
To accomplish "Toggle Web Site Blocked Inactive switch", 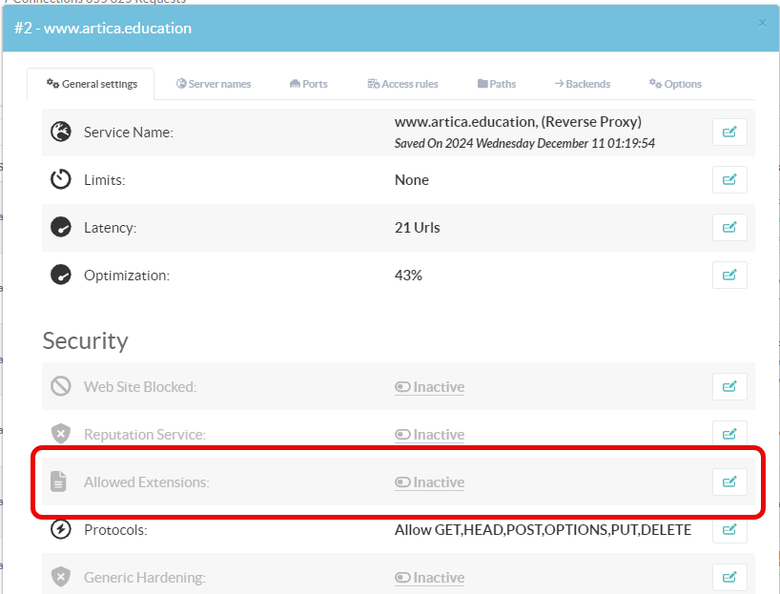I will click(430, 387).
